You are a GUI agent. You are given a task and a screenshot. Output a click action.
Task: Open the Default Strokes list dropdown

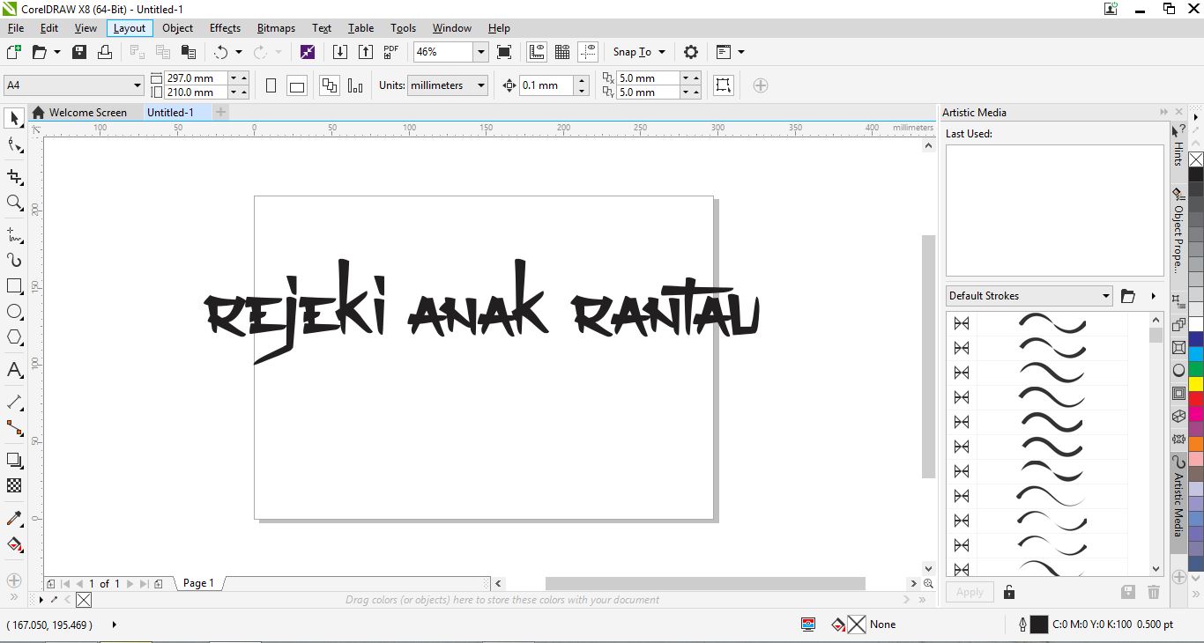(1105, 295)
